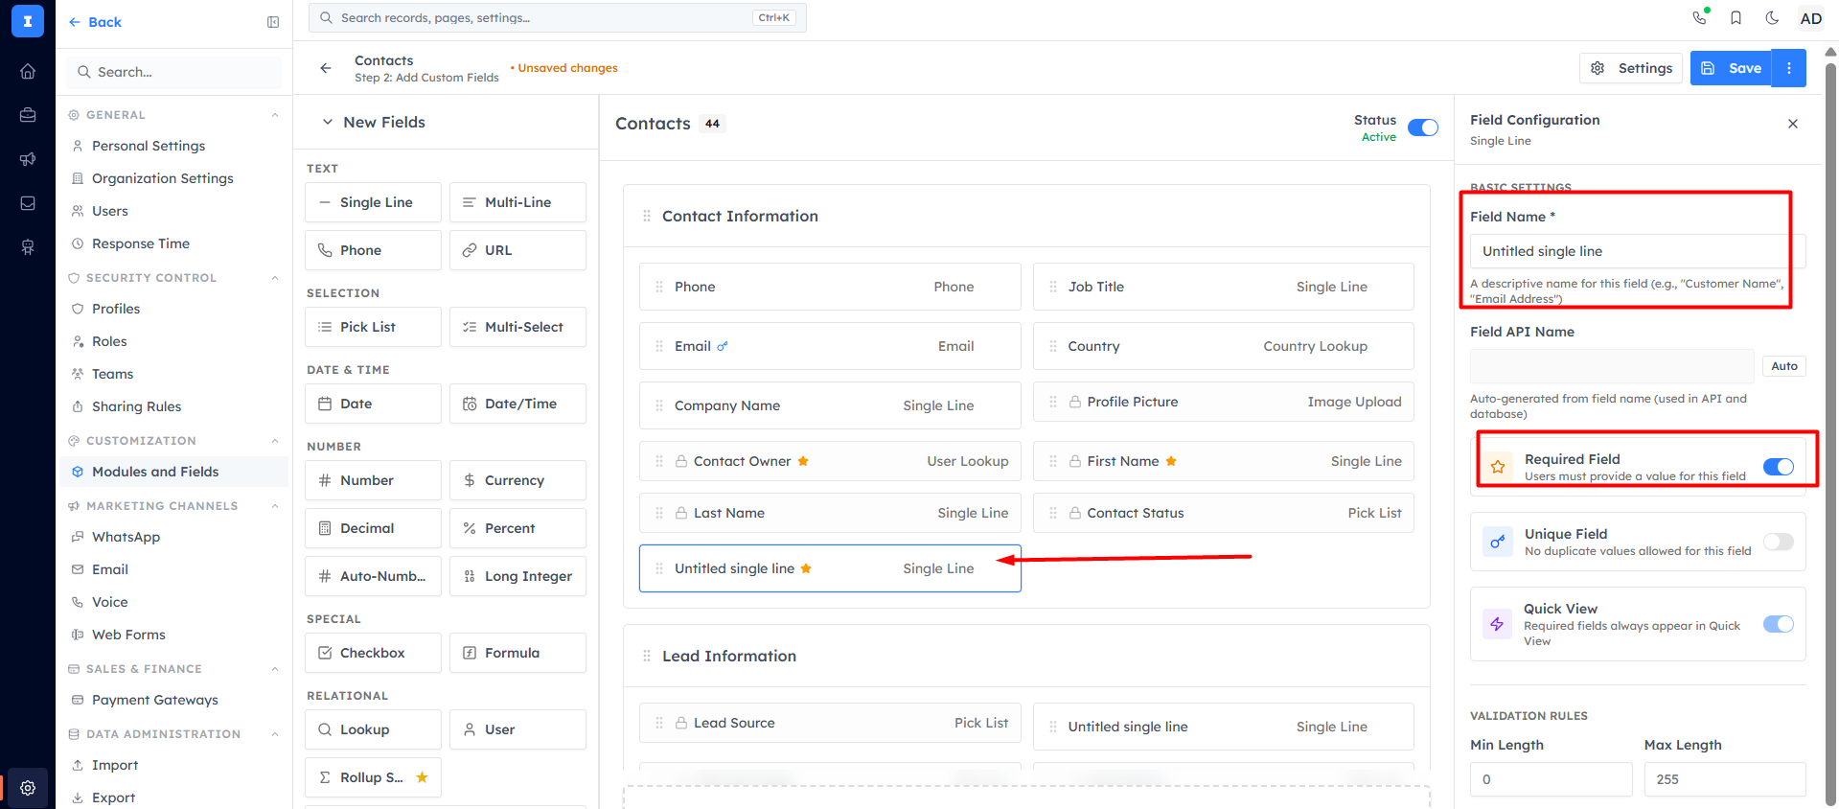
Task: Click the bookmark icon in top bar
Action: (1736, 17)
